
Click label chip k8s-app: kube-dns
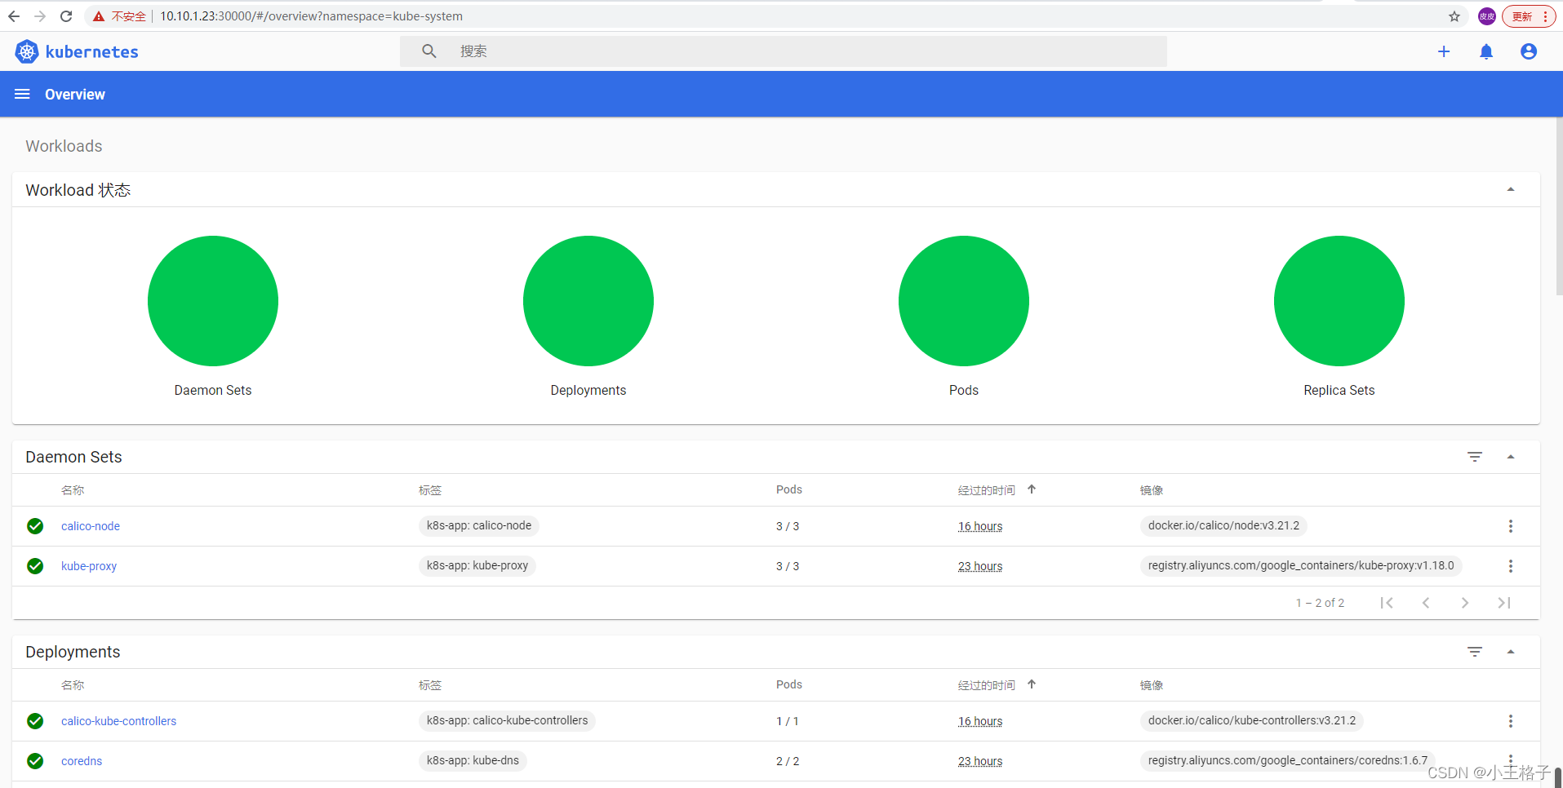[473, 761]
